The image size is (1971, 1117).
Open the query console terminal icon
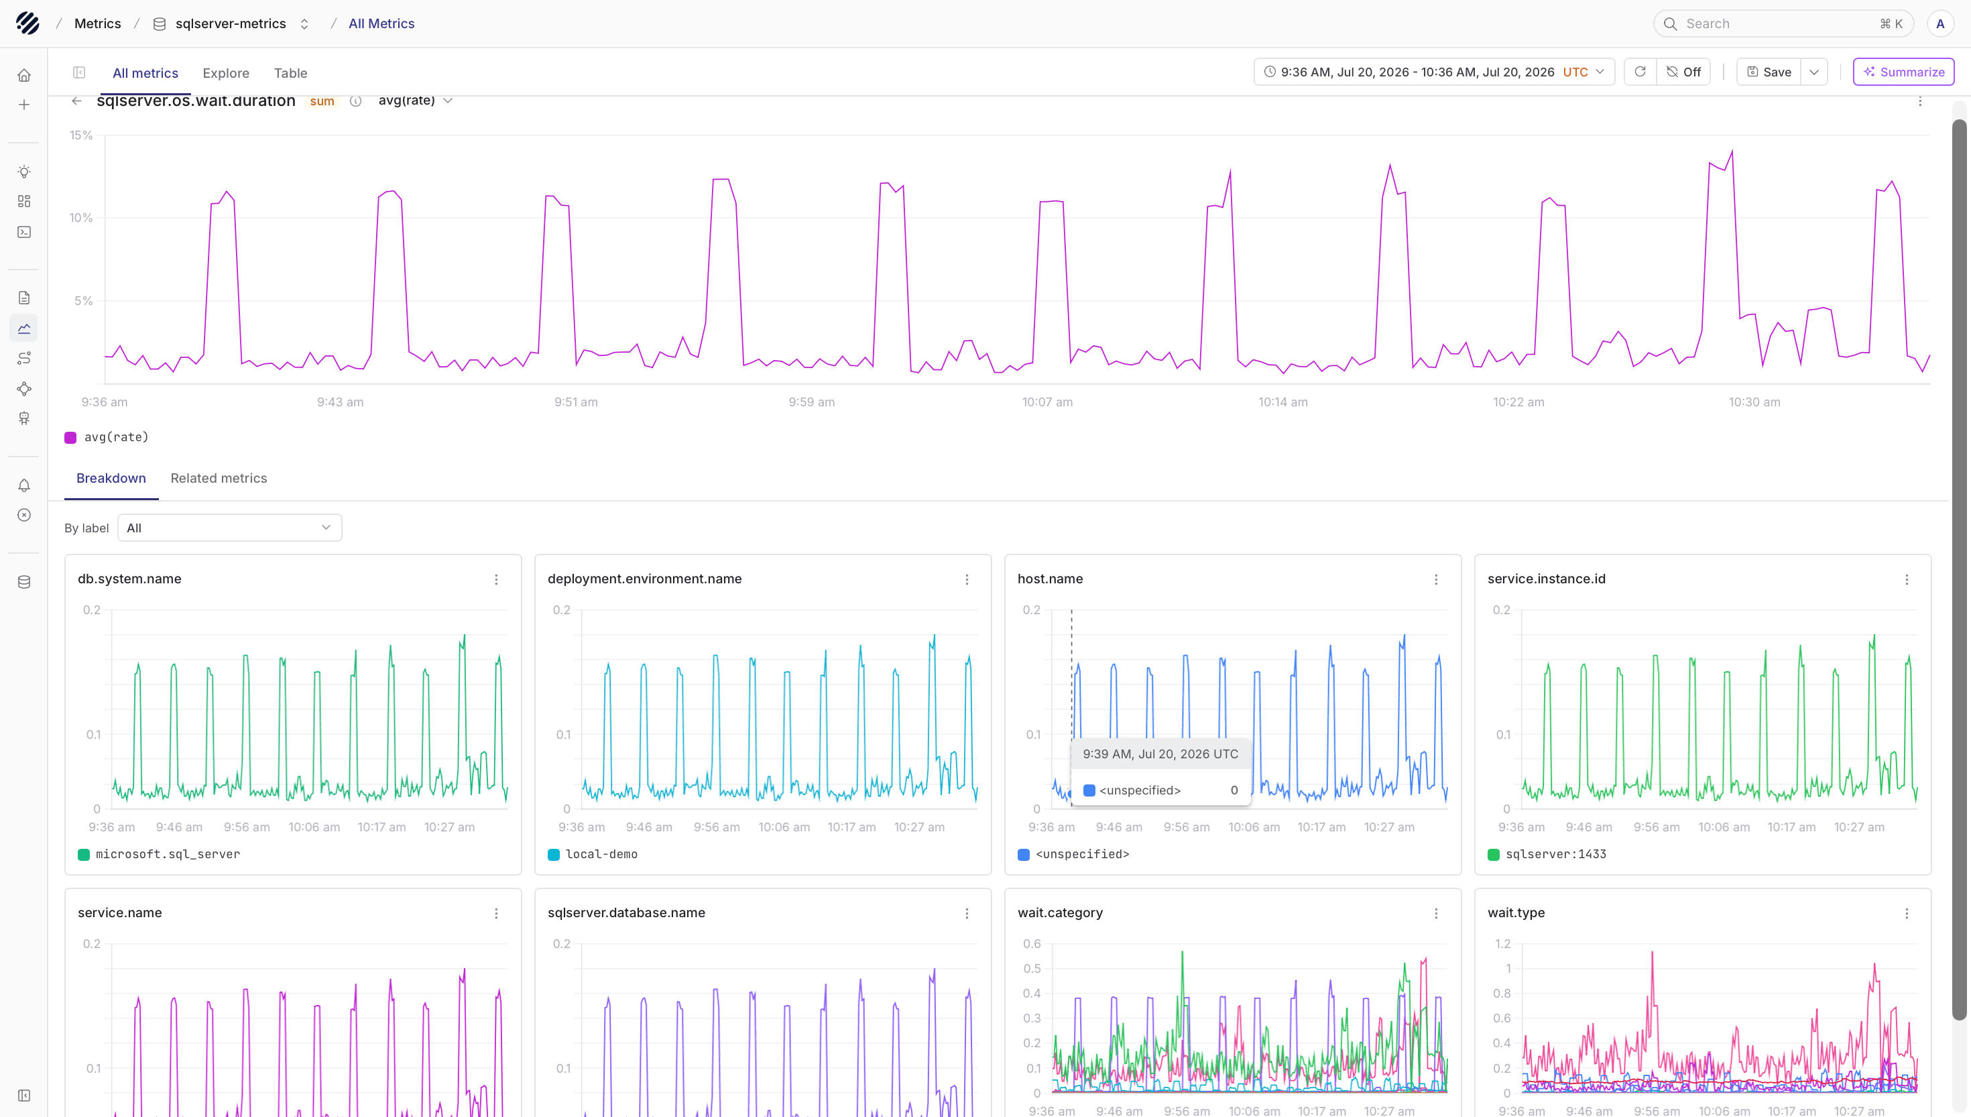coord(23,232)
